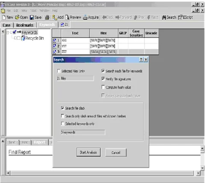Uncheck Search file slack option
Viewport: 205px width, 183px height.
[x=62, y=108]
